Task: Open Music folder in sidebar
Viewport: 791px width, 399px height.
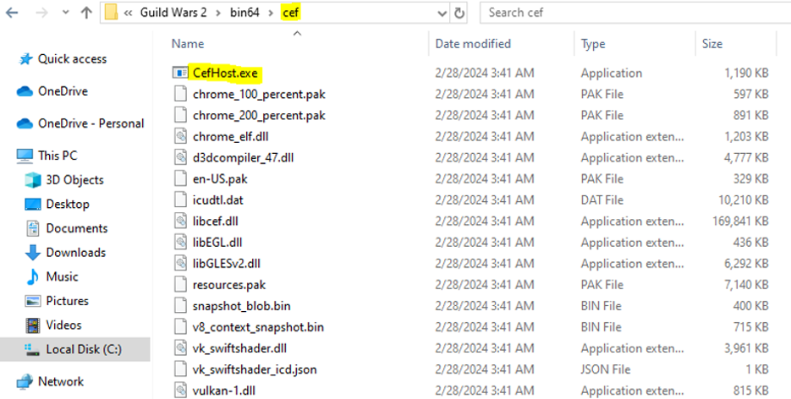Action: [62, 276]
